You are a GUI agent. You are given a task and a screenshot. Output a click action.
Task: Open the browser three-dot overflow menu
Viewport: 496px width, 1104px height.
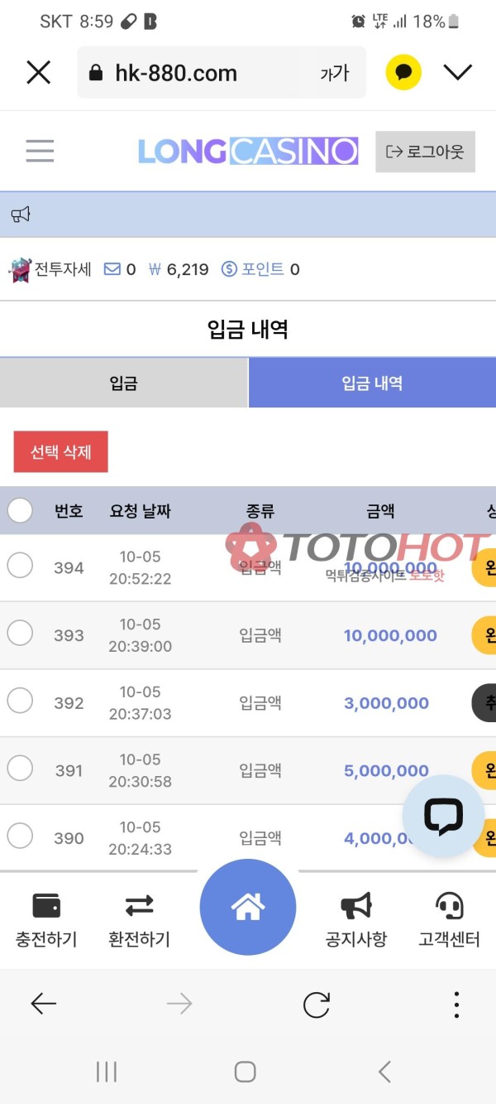tap(455, 1004)
